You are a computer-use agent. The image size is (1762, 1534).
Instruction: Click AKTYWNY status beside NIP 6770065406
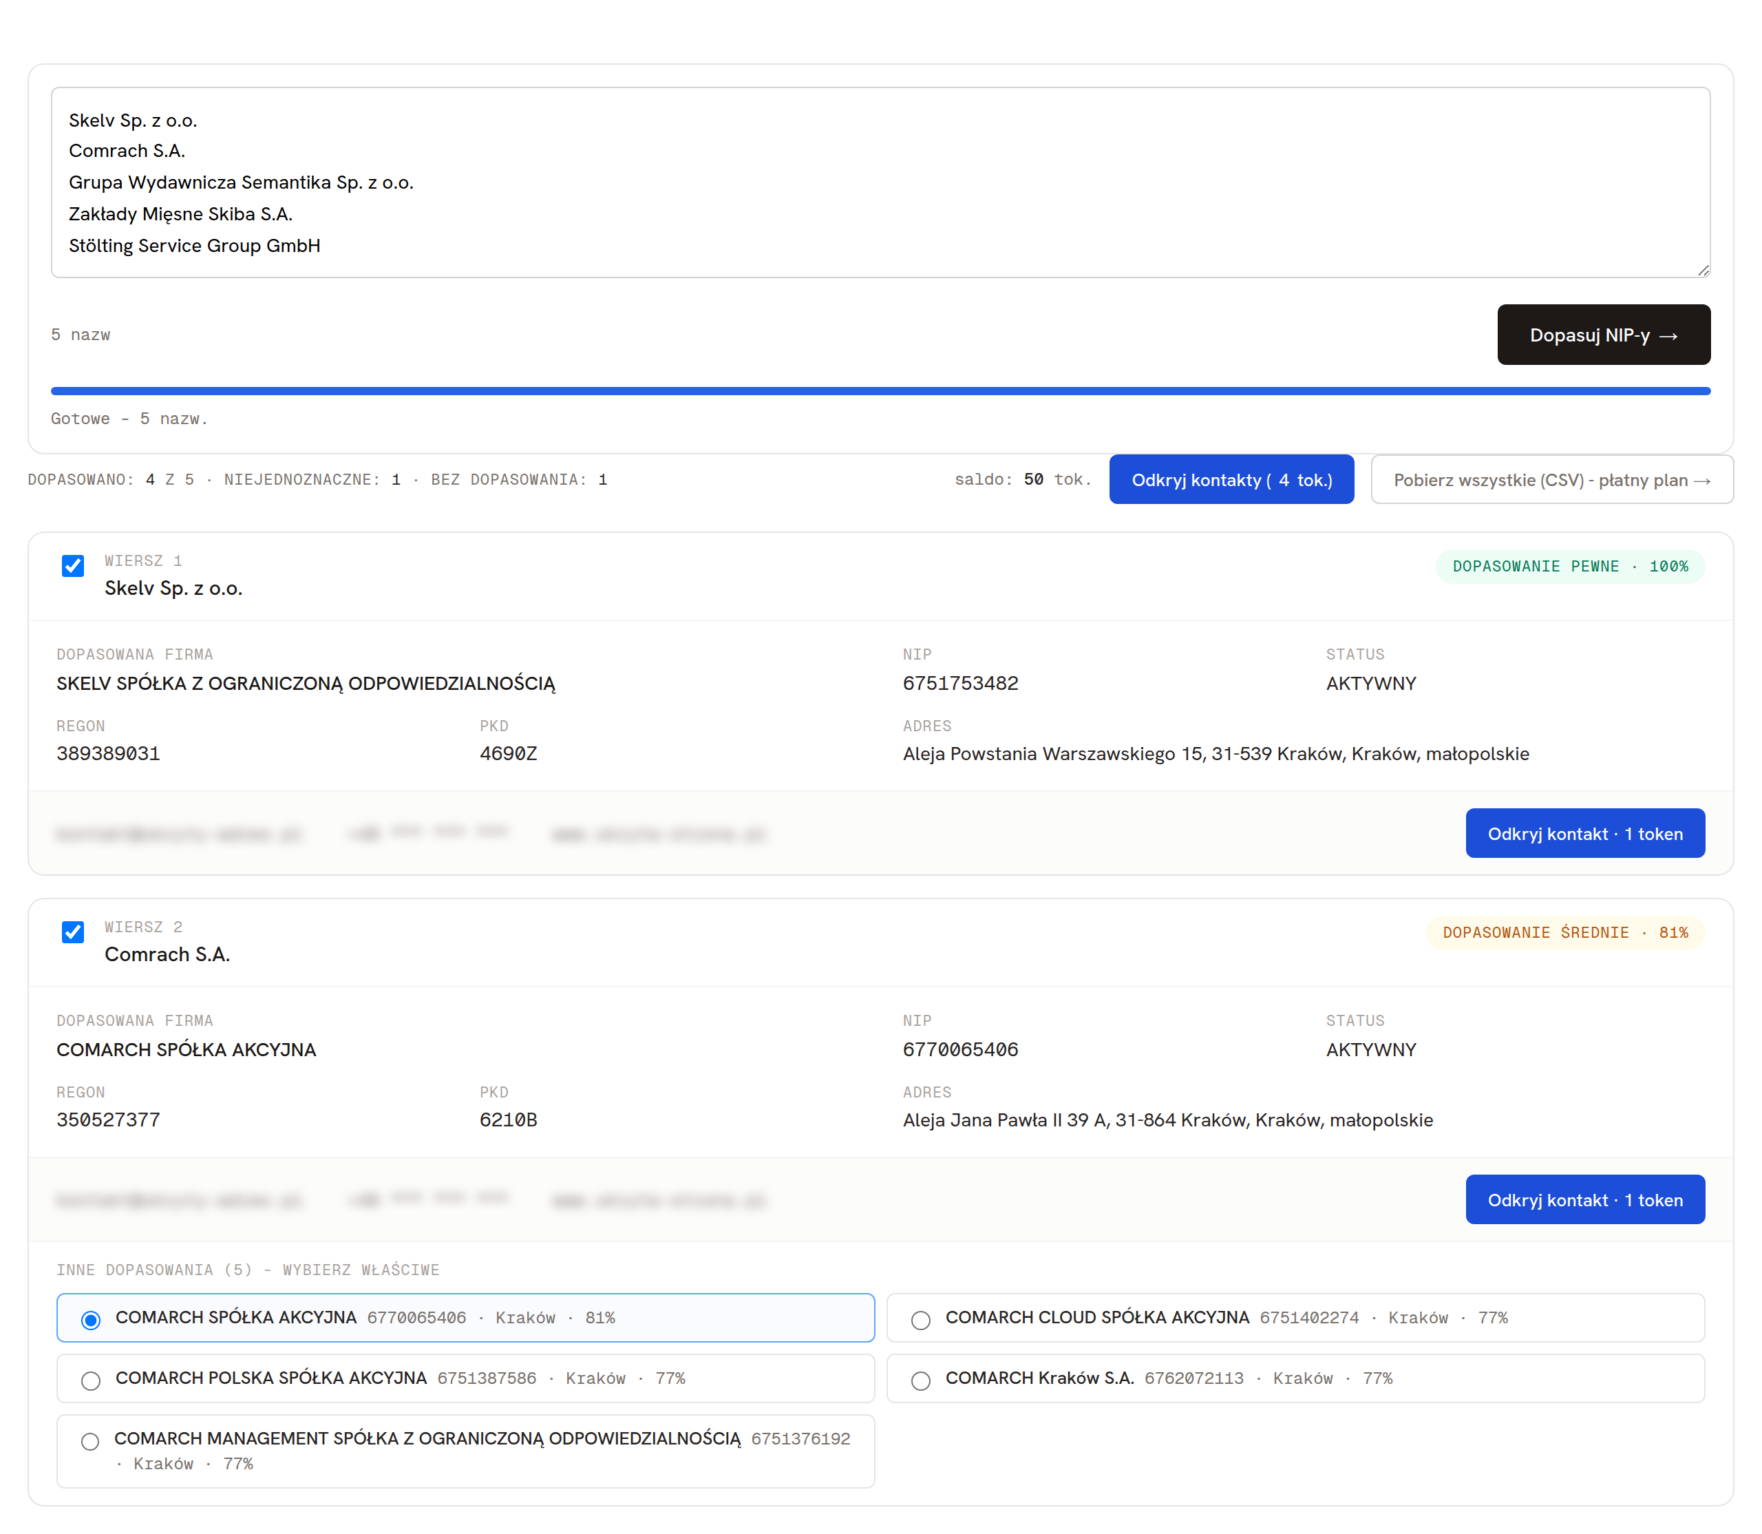[1371, 1049]
